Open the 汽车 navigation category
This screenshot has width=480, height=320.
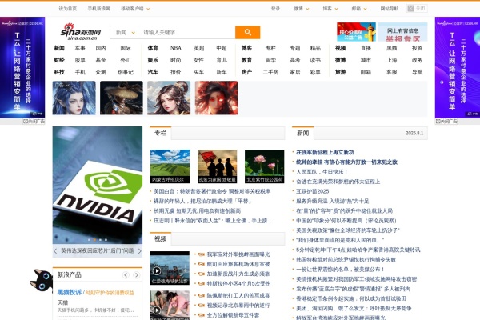[153, 72]
